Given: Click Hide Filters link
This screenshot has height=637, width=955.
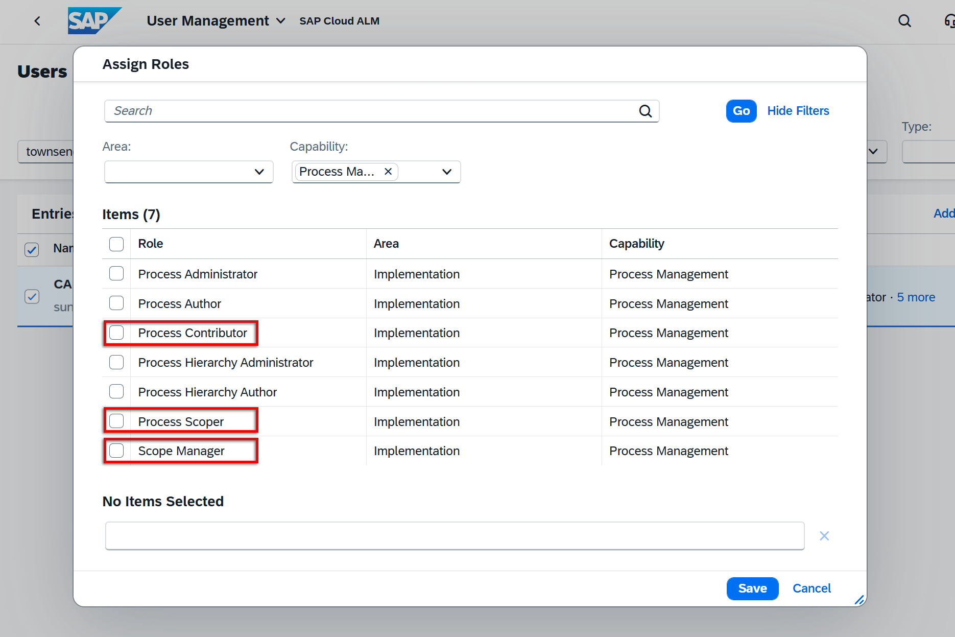Looking at the screenshot, I should (x=798, y=111).
